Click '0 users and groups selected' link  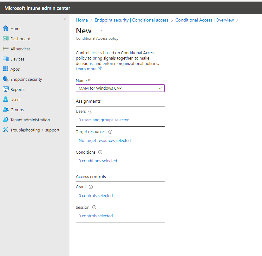(104, 120)
